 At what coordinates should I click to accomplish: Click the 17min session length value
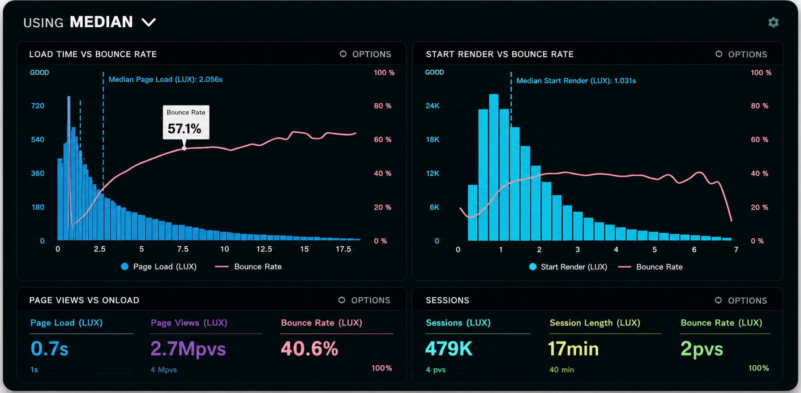(x=574, y=349)
